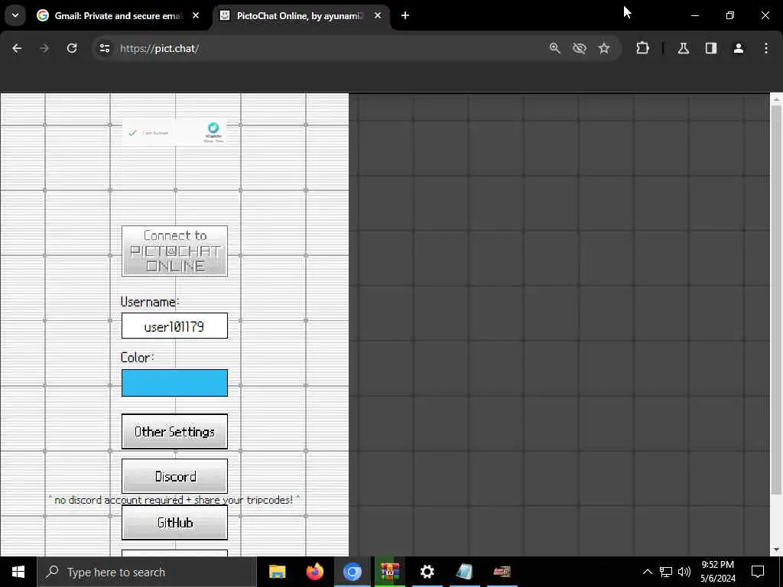783x587 pixels.
Task: Show hidden system tray icons
Action: [647, 572]
